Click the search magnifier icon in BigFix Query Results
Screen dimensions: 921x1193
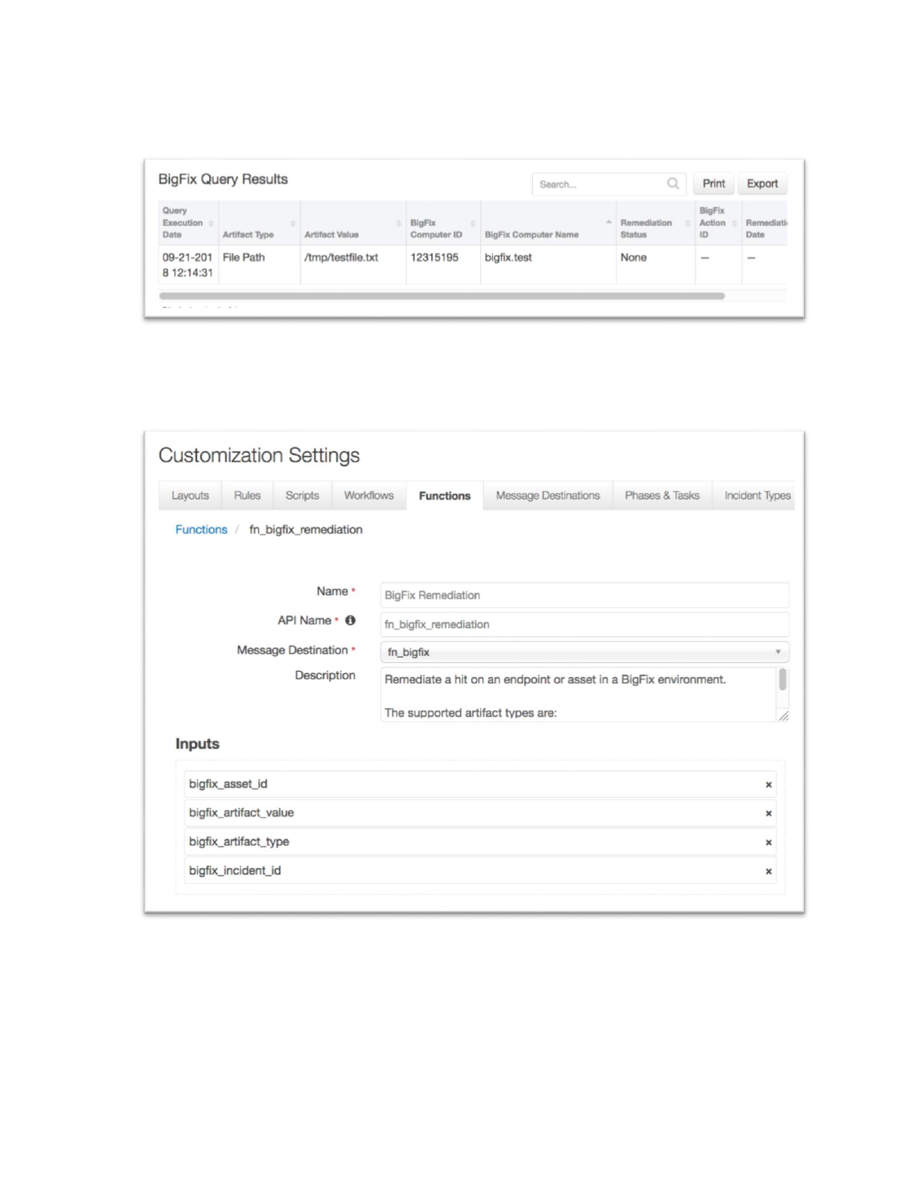pos(673,183)
